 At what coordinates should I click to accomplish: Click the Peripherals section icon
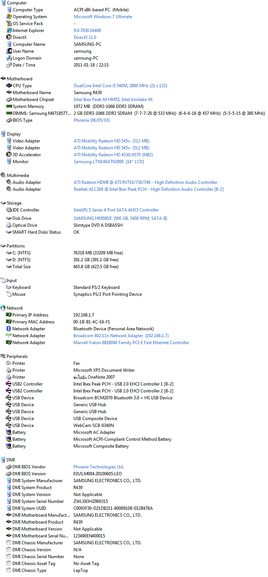point(3,356)
